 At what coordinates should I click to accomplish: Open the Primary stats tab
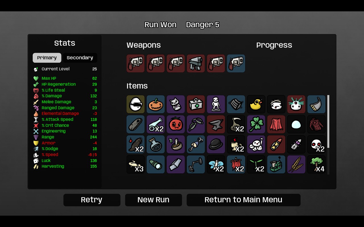(47, 58)
